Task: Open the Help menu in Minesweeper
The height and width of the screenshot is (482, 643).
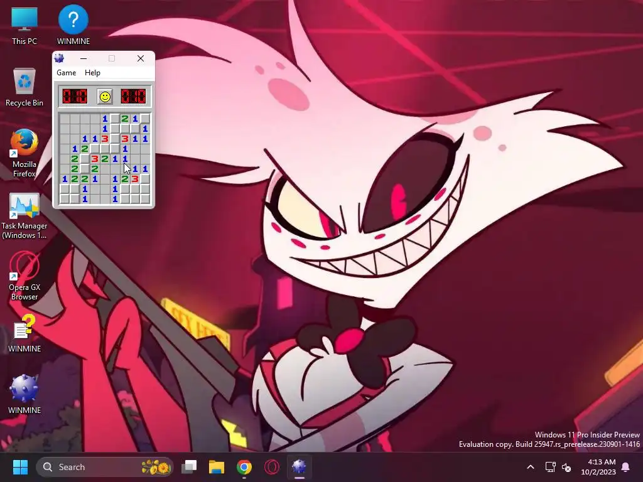Action: click(92, 73)
